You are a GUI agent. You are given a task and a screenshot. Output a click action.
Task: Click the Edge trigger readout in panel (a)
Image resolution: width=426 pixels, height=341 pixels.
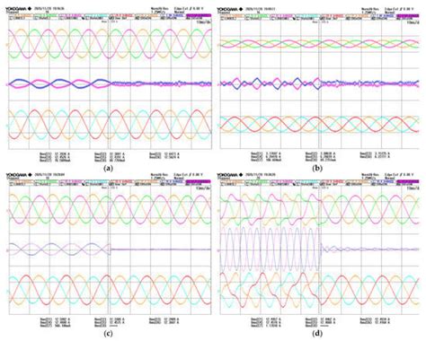point(189,9)
